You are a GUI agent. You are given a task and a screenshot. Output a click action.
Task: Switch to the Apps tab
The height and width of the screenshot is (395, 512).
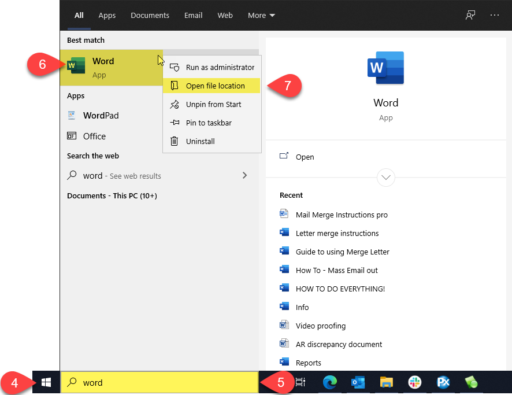click(107, 16)
